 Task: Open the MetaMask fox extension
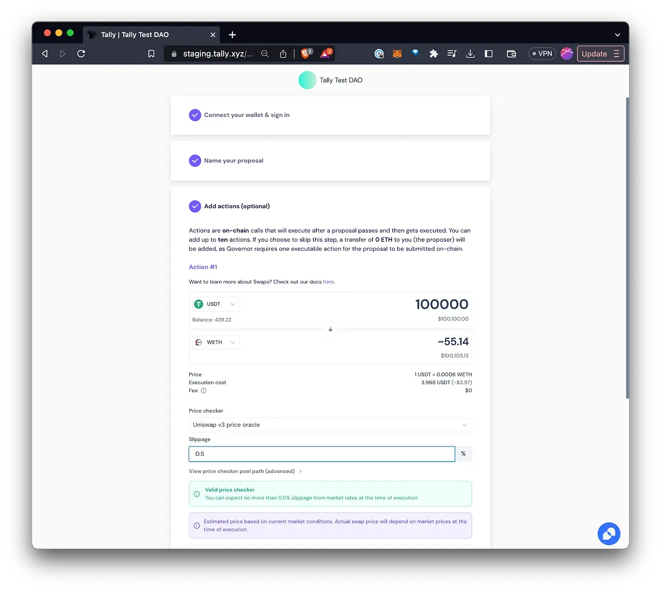(x=397, y=54)
